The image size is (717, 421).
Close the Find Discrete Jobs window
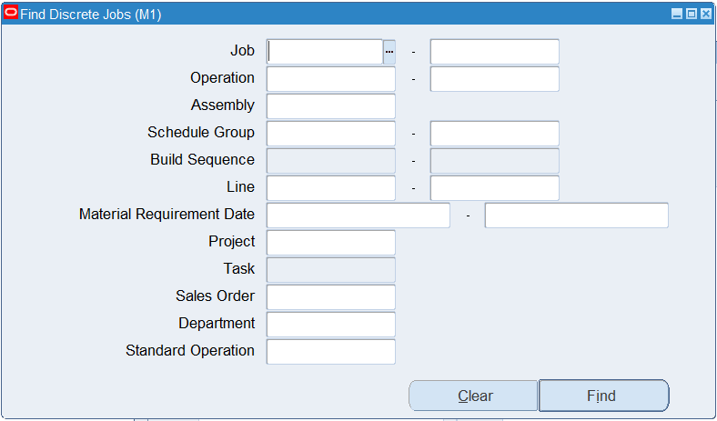[705, 14]
